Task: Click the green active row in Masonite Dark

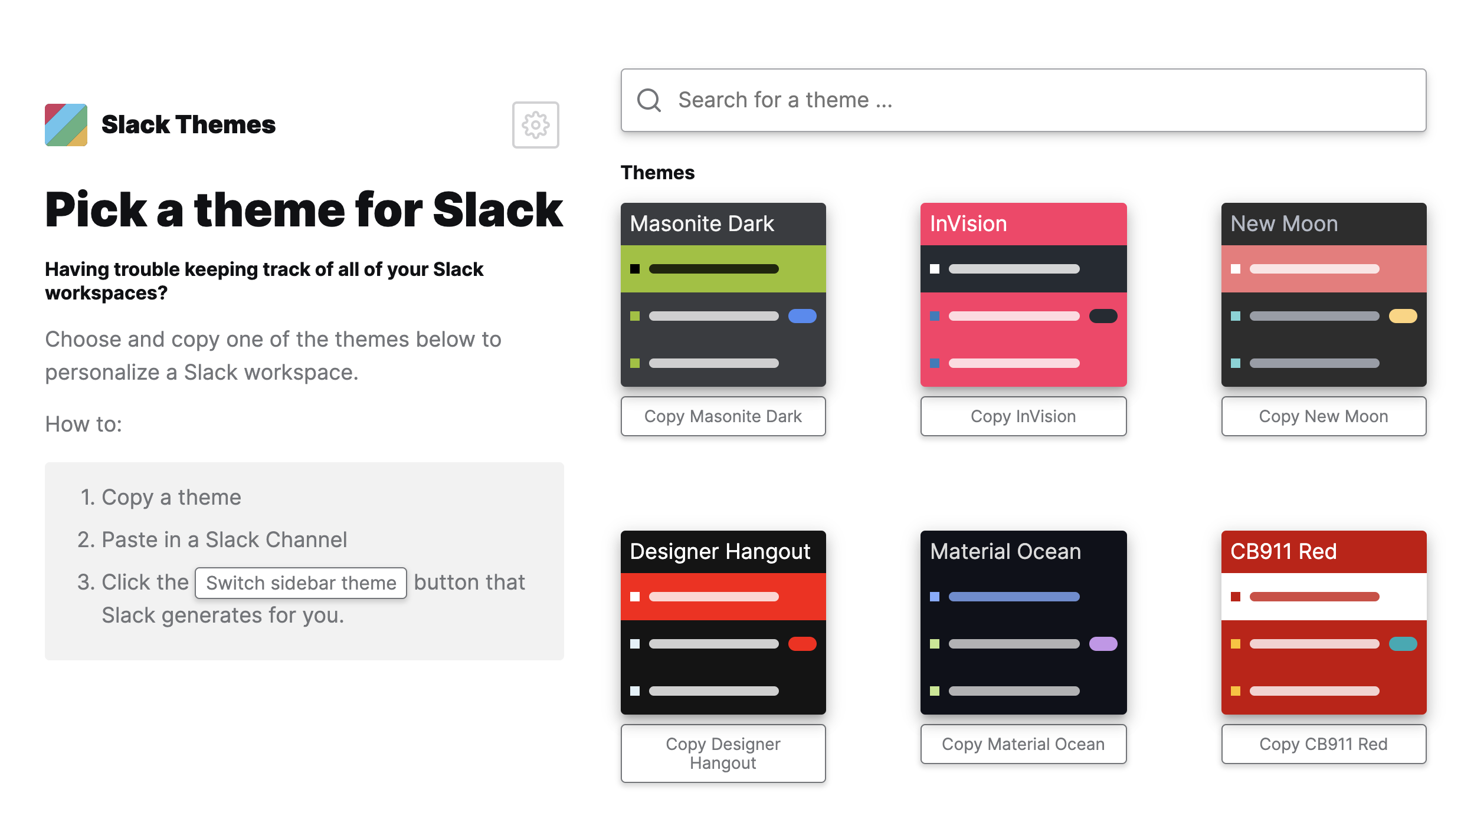Action: tap(723, 269)
